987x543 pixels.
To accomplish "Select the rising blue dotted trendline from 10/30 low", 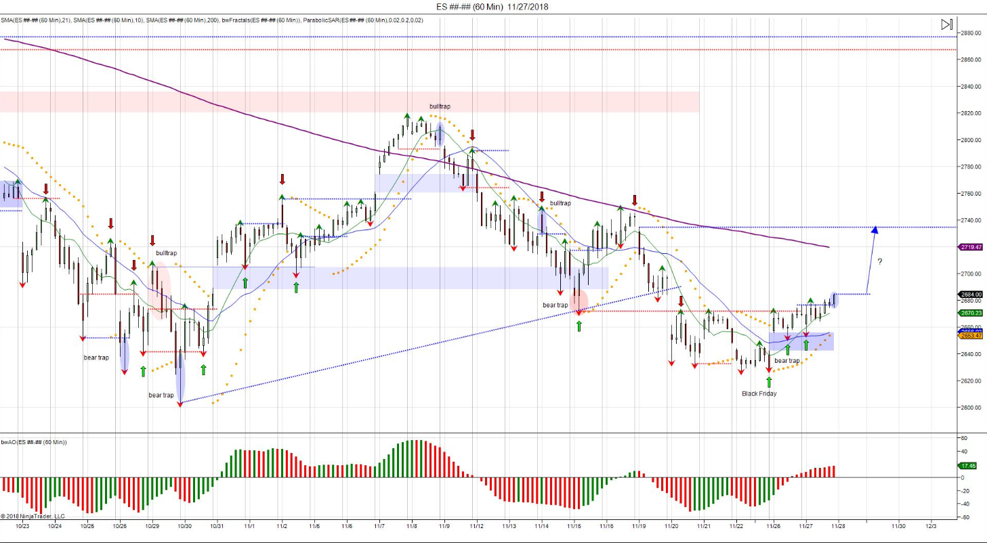I will [429, 345].
